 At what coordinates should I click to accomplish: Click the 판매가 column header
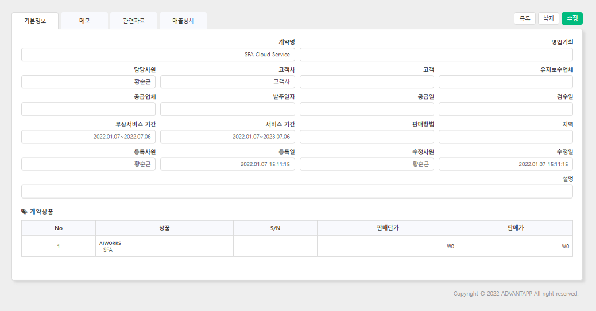click(516, 228)
